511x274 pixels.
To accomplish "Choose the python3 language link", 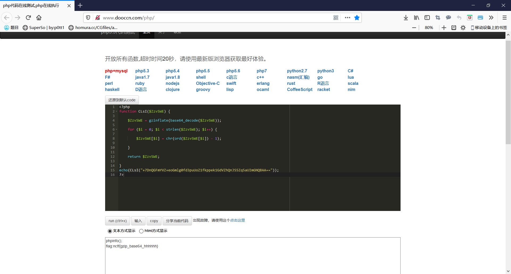I will click(325, 71).
